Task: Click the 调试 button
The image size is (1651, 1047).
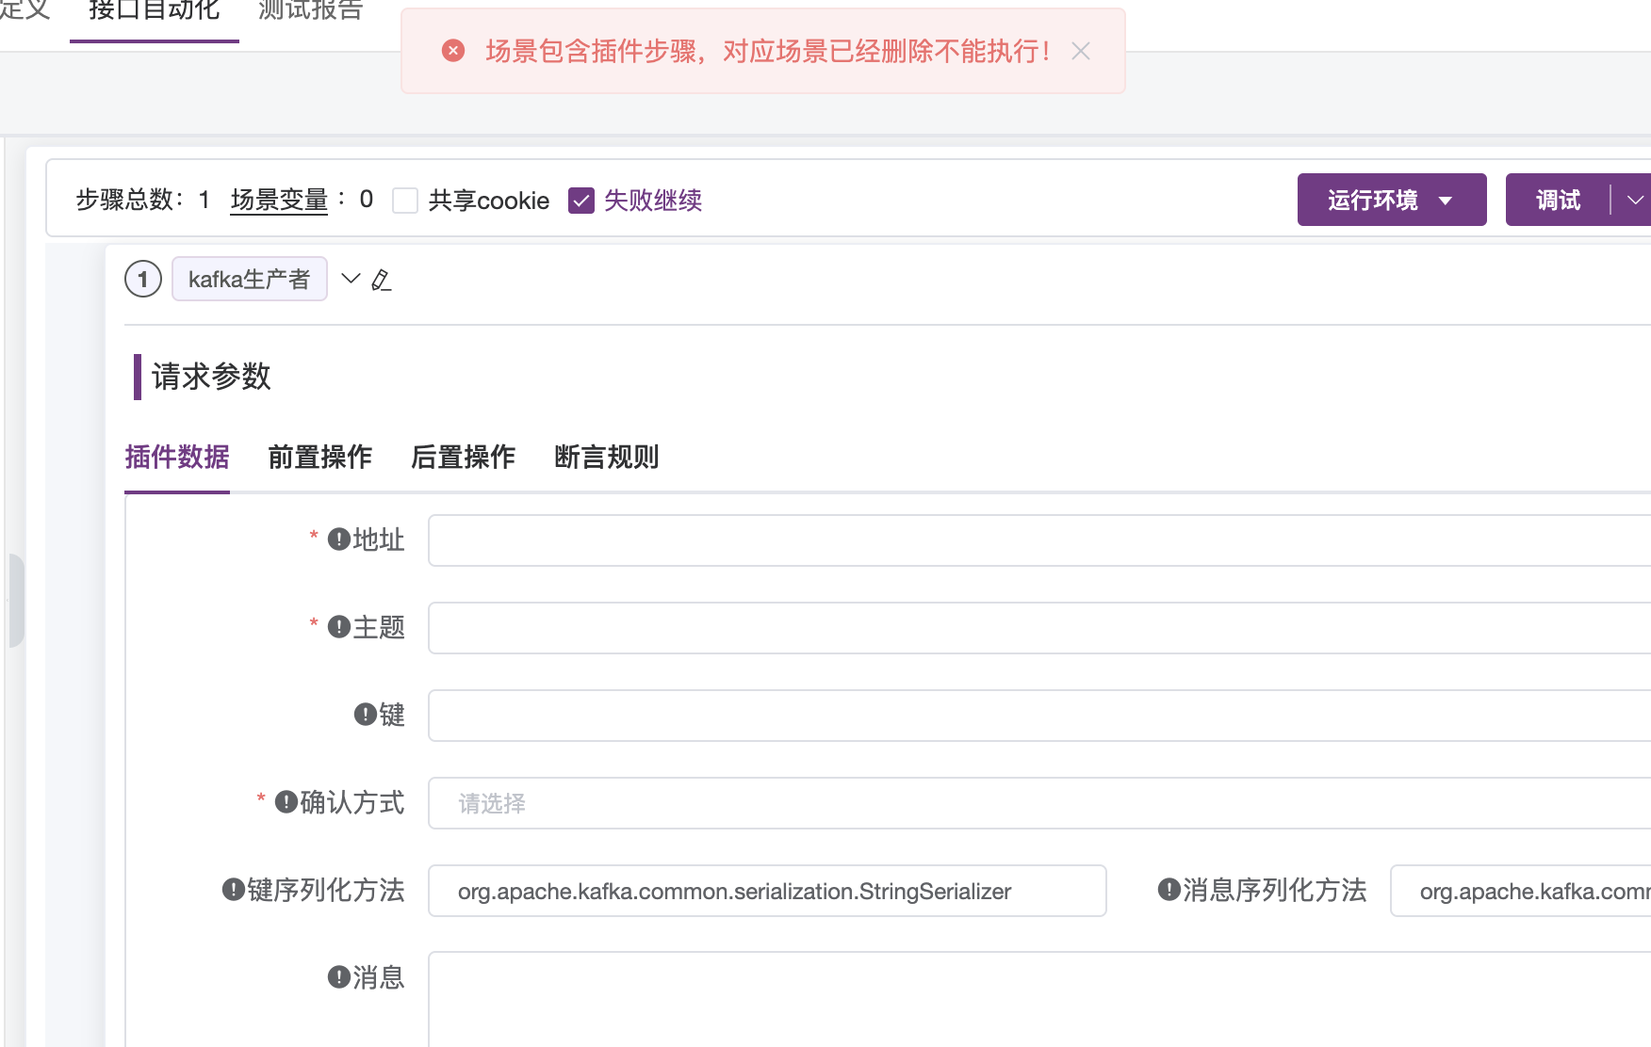Action: click(1559, 200)
